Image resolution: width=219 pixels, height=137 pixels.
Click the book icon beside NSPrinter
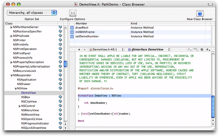point(60,40)
